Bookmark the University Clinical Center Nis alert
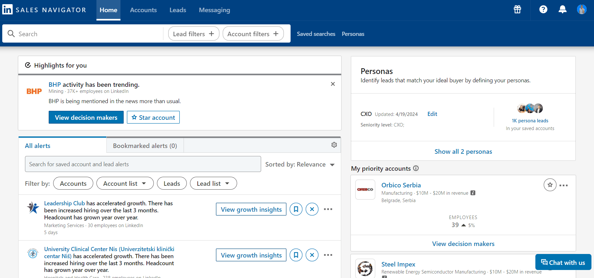 click(x=296, y=255)
